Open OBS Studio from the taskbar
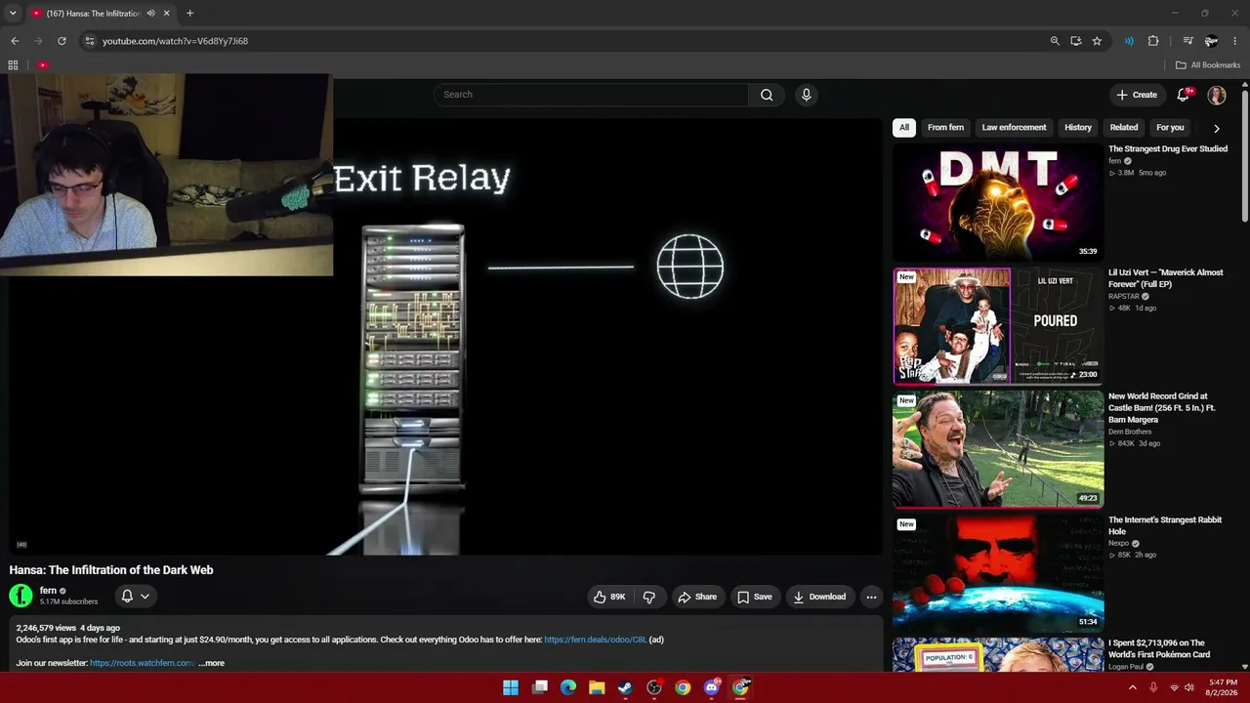This screenshot has width=1250, height=703. tap(654, 687)
